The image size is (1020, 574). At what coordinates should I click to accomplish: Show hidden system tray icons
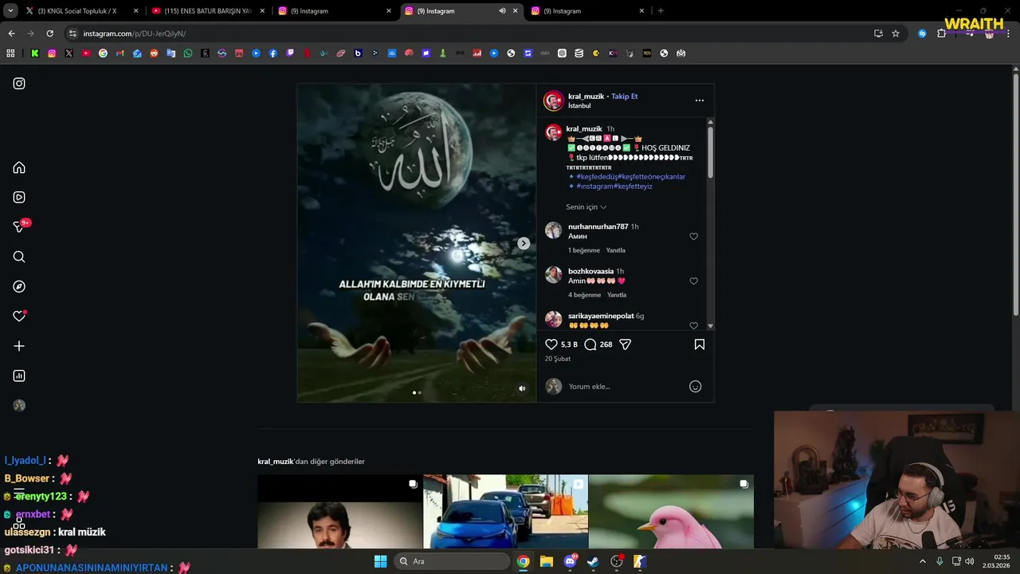click(923, 561)
